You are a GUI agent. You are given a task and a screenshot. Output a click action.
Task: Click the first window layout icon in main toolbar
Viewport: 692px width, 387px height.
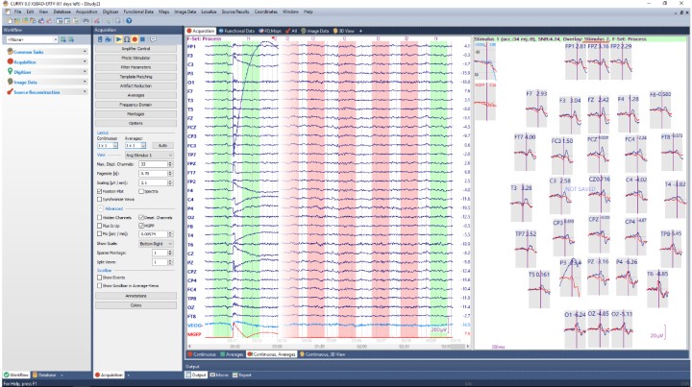[60, 21]
